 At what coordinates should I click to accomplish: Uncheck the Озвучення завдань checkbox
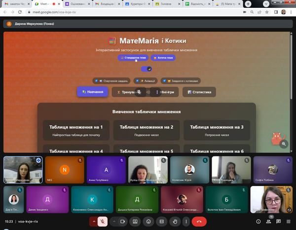pos(96,81)
